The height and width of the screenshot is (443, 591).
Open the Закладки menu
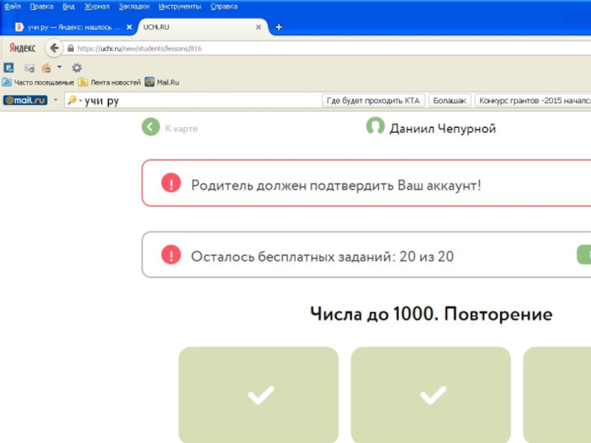click(134, 7)
